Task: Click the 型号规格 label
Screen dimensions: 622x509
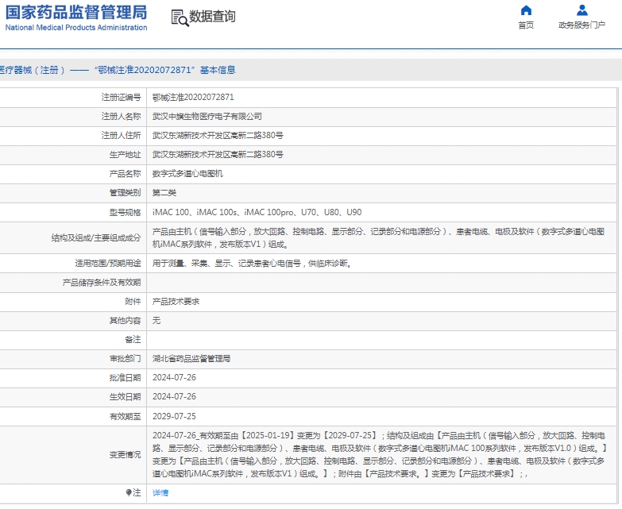Action: [125, 213]
